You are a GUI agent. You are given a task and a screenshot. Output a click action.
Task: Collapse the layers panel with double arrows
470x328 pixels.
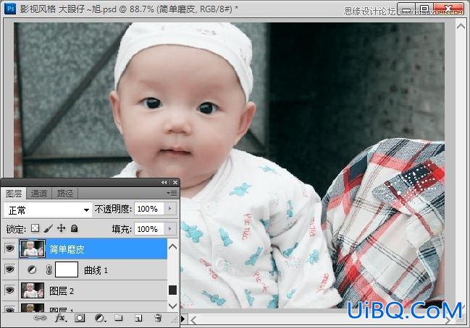(164, 182)
